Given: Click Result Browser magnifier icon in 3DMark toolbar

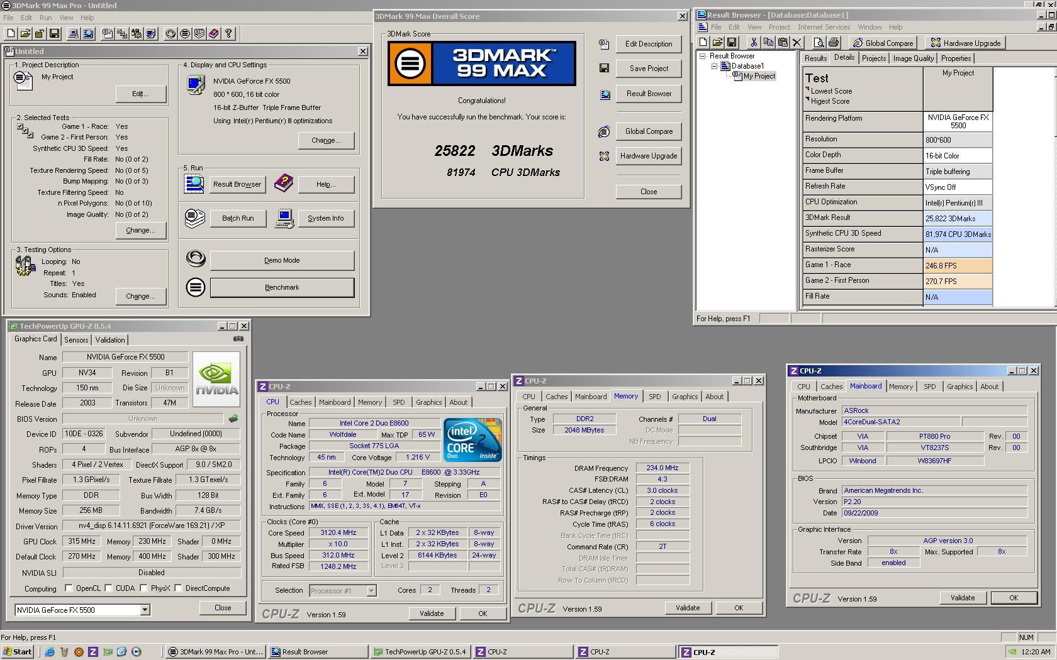Looking at the screenshot, I should pyautogui.click(x=88, y=33).
